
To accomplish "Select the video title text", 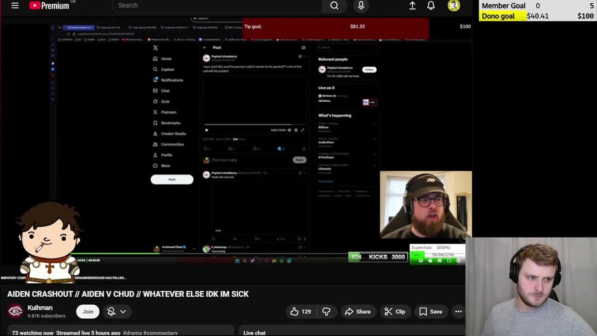I will pos(128,294).
